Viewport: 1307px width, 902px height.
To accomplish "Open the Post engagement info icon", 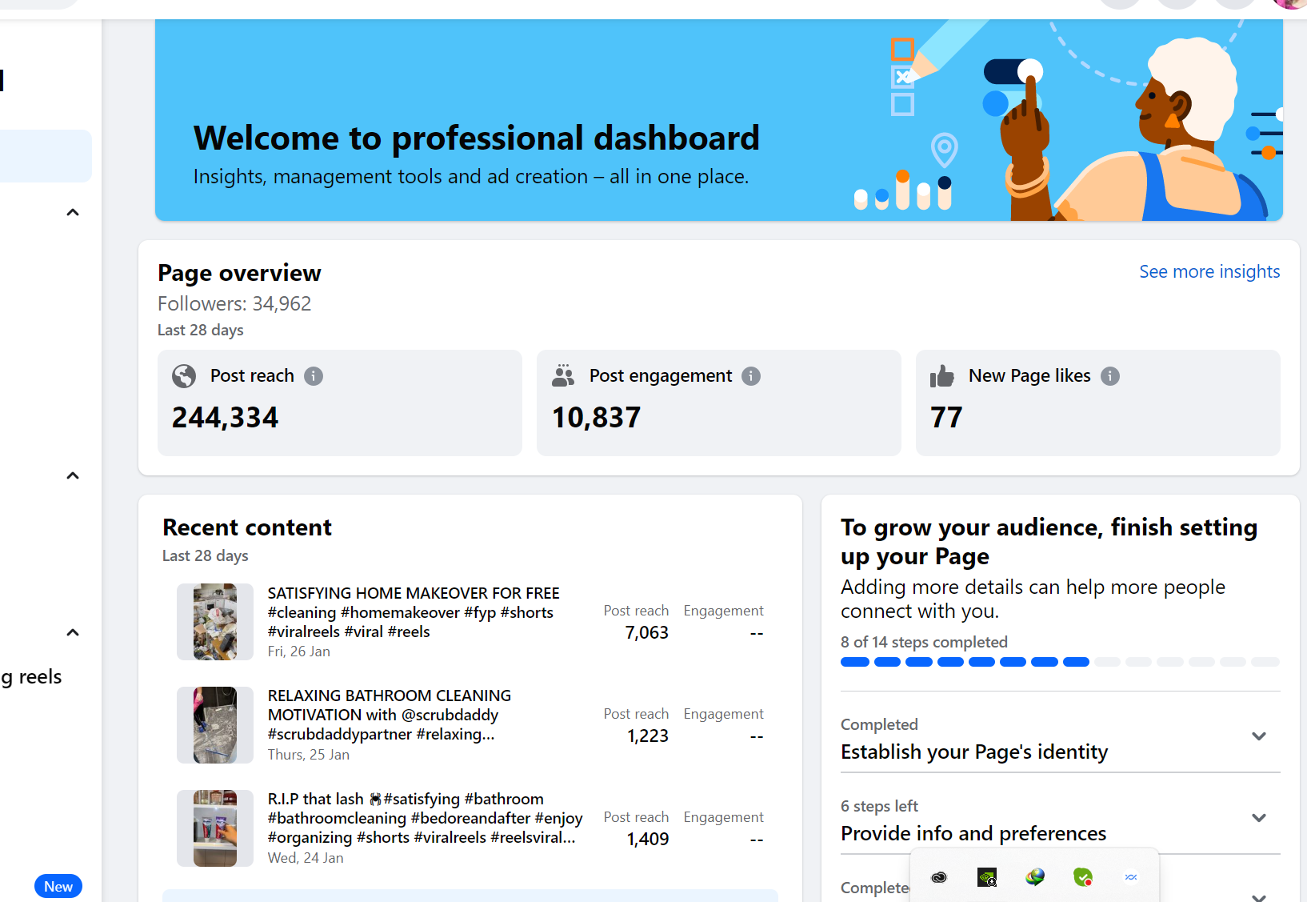I will coord(751,376).
